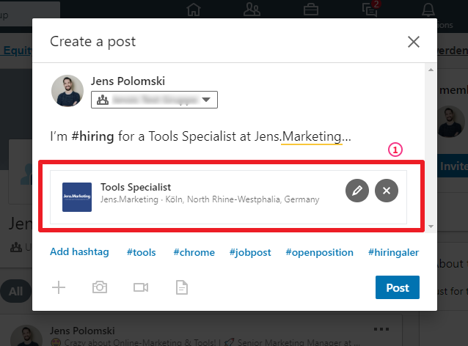Add the #openposition hashtag suggestion
468x346 pixels.
click(x=319, y=252)
